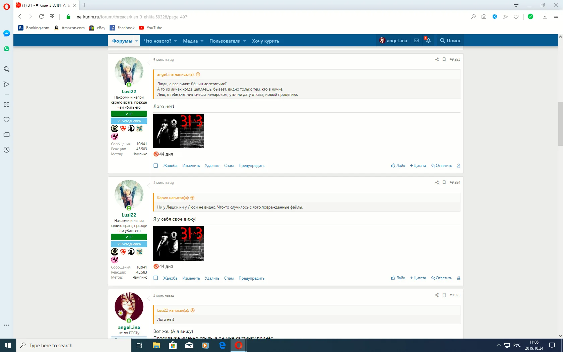Open the Facebook bookmark
This screenshot has width=563, height=352.
point(122,28)
